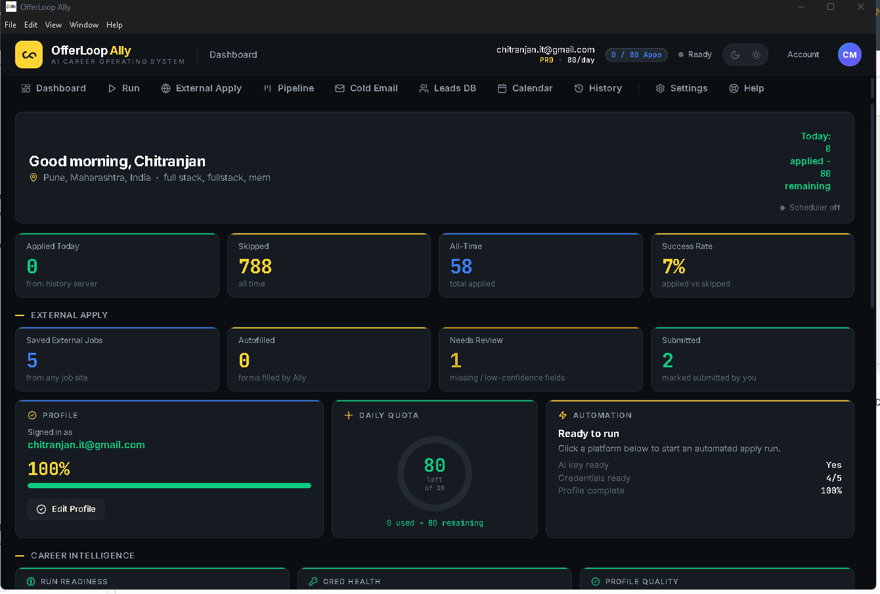880x594 pixels.
Task: Click the CAREER INTELLIGENCE section heading
Action: 83,556
